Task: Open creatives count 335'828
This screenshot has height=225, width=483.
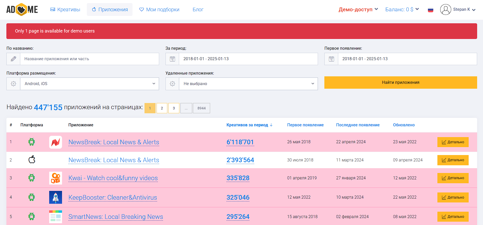Action: [x=238, y=178]
